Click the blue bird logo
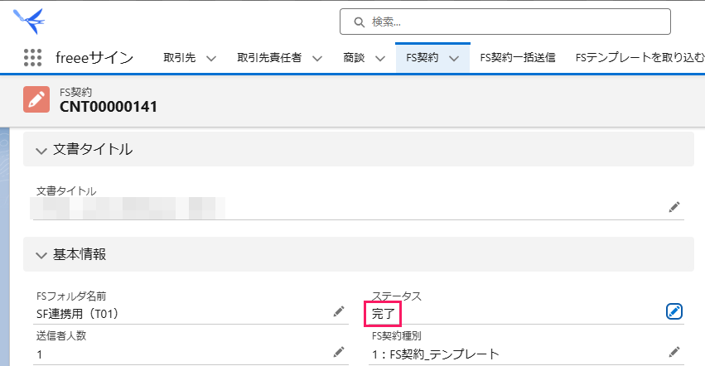Screen dimensions: 705x366 tap(29, 21)
